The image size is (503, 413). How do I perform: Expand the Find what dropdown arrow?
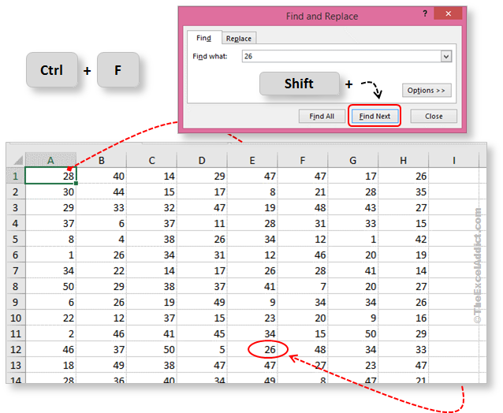(446, 57)
